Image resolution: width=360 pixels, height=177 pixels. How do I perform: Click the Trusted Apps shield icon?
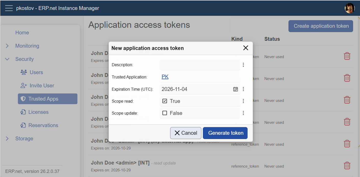click(23, 99)
